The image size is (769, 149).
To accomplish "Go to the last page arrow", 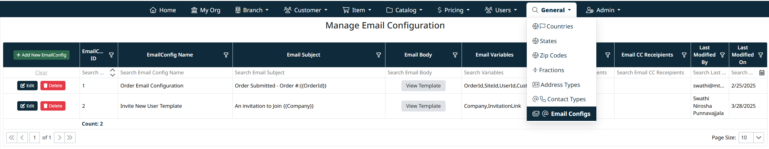I will point(70,137).
